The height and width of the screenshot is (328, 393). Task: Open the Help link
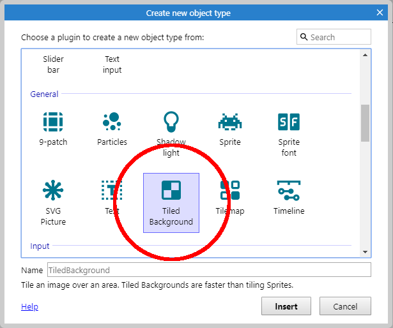pyautogui.click(x=29, y=307)
